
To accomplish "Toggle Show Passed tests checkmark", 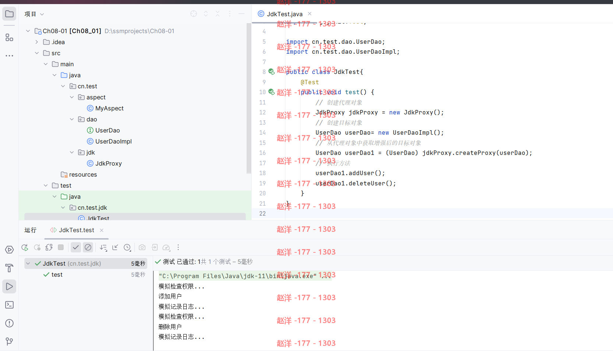I will [x=76, y=248].
